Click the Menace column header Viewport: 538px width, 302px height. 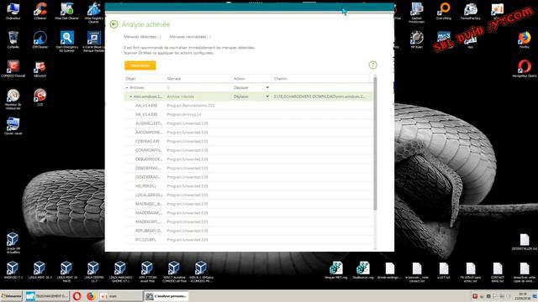(x=174, y=79)
